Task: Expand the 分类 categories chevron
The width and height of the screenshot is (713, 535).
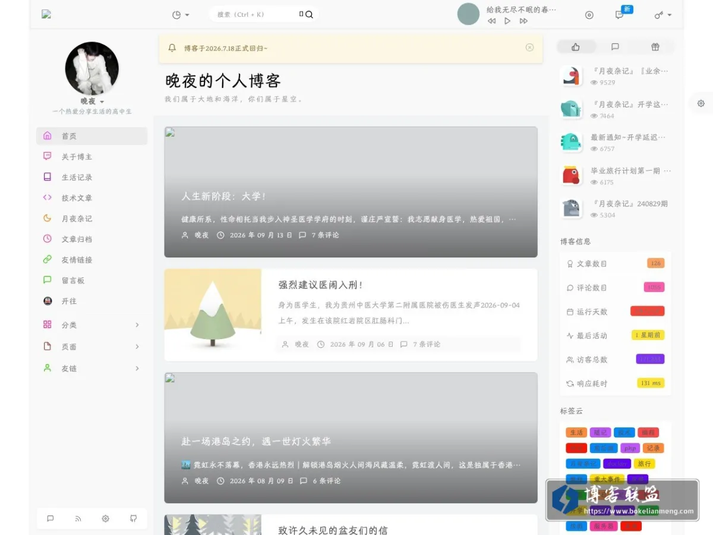Action: coord(137,325)
